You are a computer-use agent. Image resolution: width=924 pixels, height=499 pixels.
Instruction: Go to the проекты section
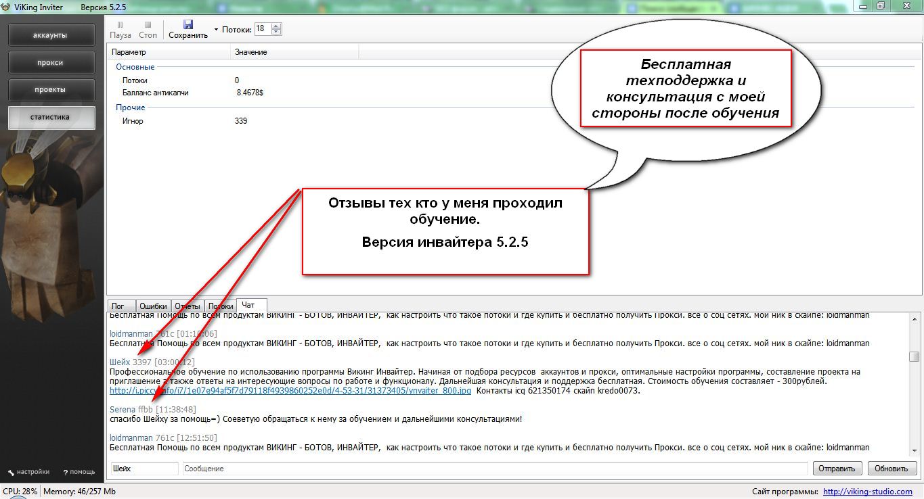[51, 89]
